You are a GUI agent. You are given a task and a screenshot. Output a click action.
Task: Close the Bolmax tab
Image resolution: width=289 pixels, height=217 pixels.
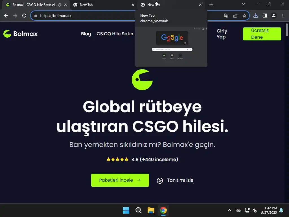(65, 5)
